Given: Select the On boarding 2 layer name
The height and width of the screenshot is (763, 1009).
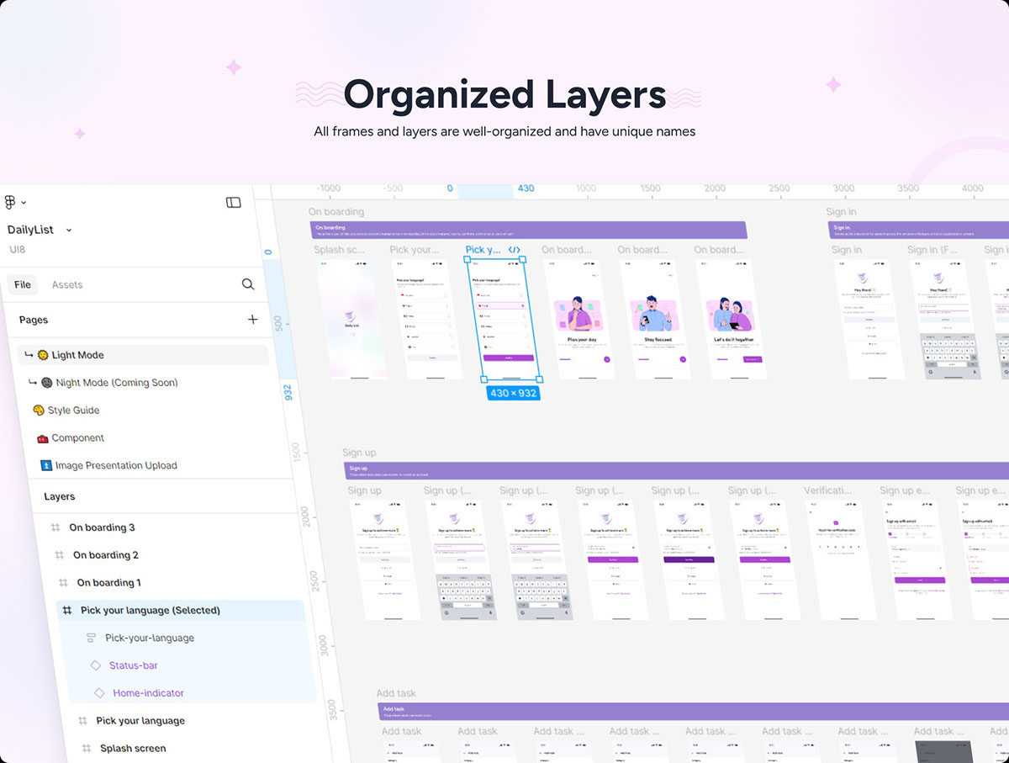Looking at the screenshot, I should click(106, 555).
